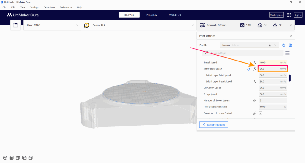Switch to the PREPARE stage tab
The image size is (305, 163).
(129, 15)
